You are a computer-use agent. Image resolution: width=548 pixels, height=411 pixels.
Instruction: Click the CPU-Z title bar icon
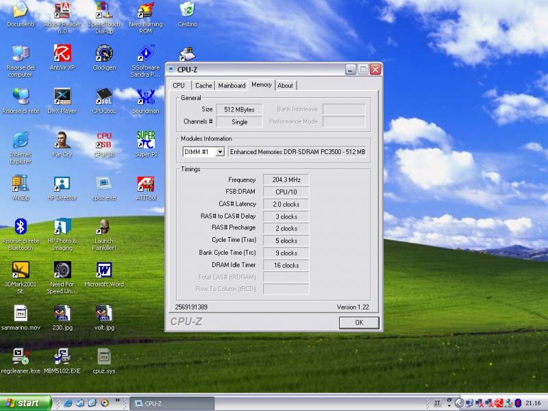tap(171, 69)
